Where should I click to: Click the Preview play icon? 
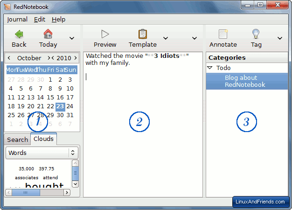tap(105, 34)
